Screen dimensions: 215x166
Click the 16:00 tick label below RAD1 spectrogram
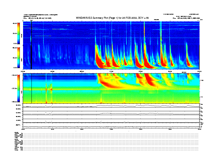point(141,71)
